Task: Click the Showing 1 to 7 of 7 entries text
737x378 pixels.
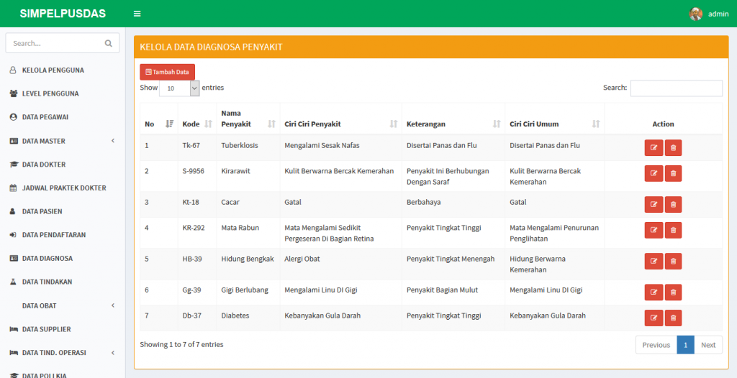Action: click(x=181, y=344)
